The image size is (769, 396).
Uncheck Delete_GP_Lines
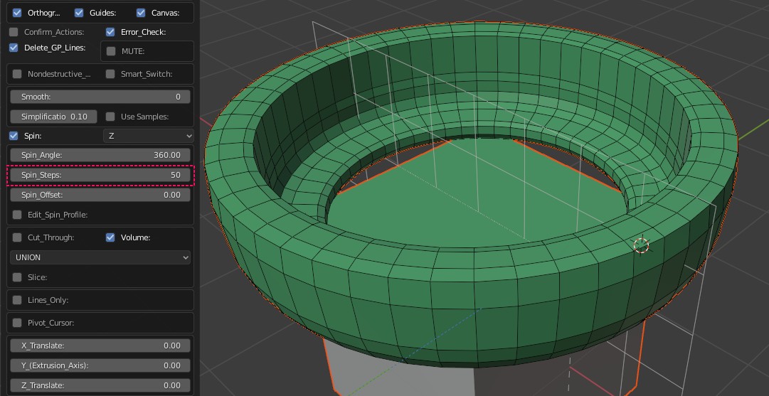(14, 48)
